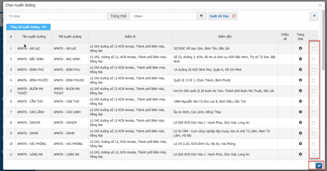The height and width of the screenshot is (171, 327).
Task: Select the Tổng số tuyến đường tab
Action: tap(28, 27)
